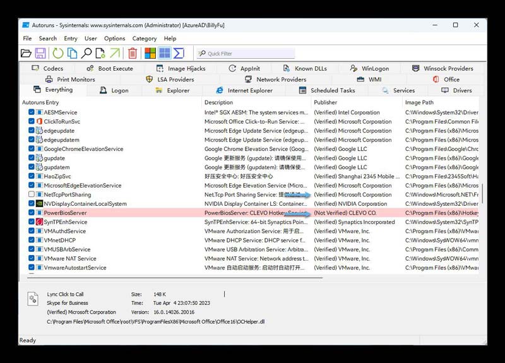
Task: Toggle the Hide Windows Entries blue icon
Action: (x=165, y=53)
